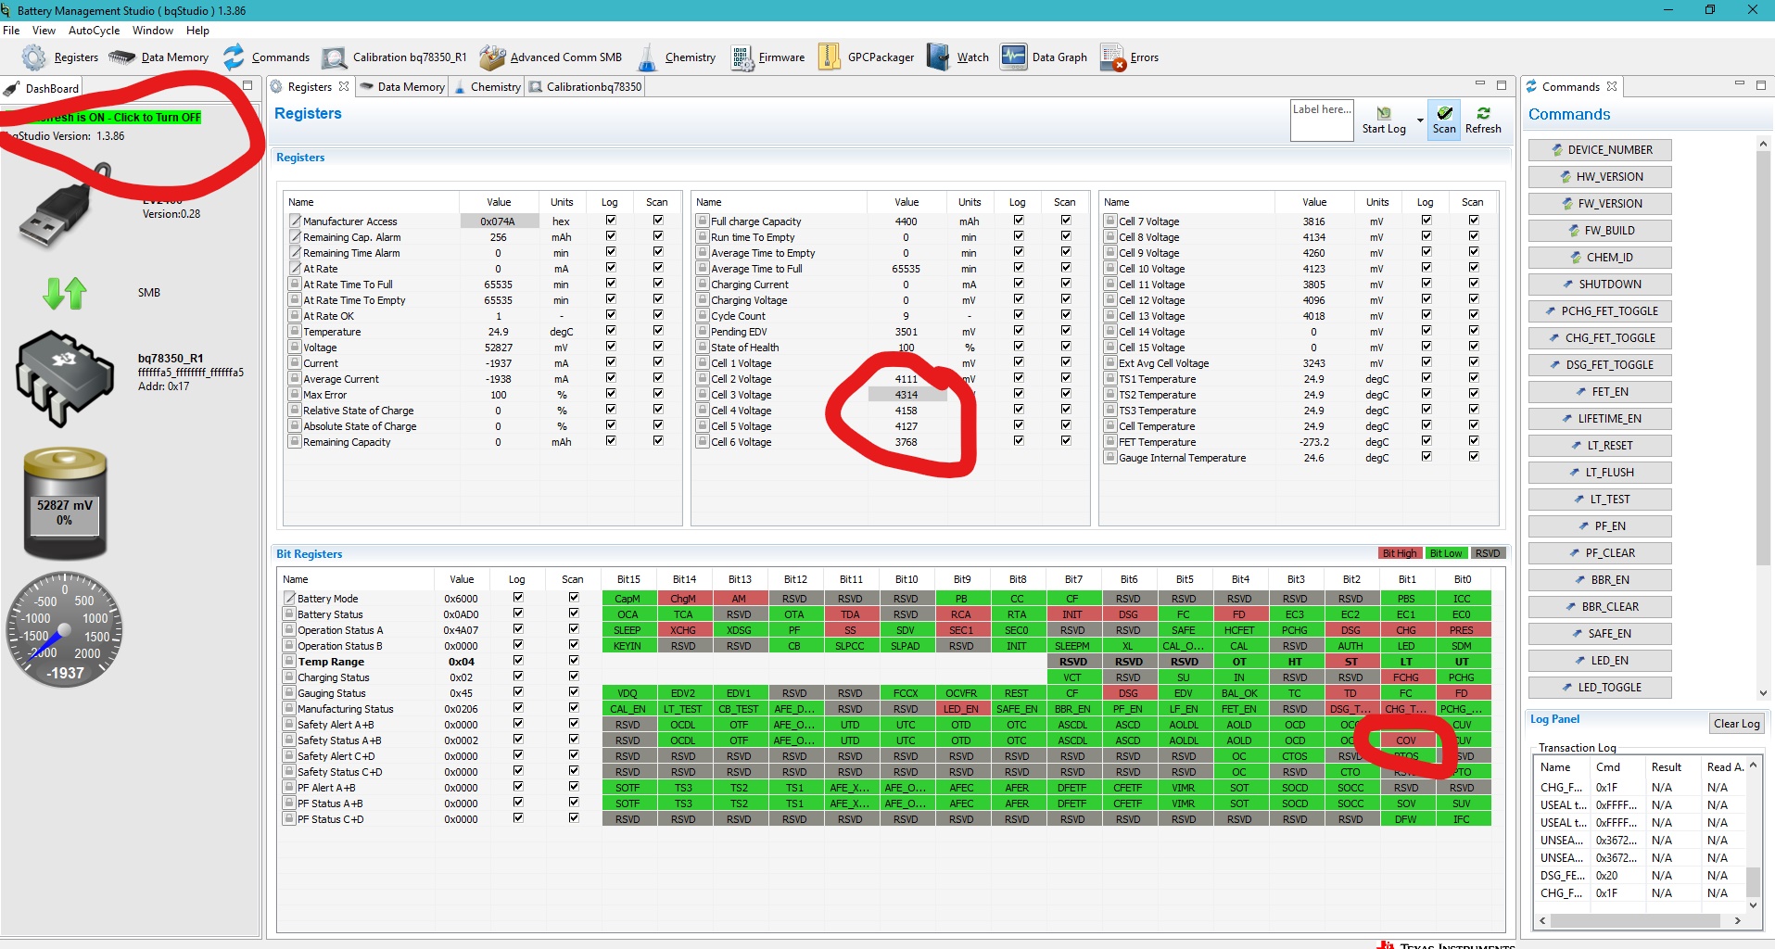
Task: Switch to the Chemistry tab
Action: (x=488, y=86)
